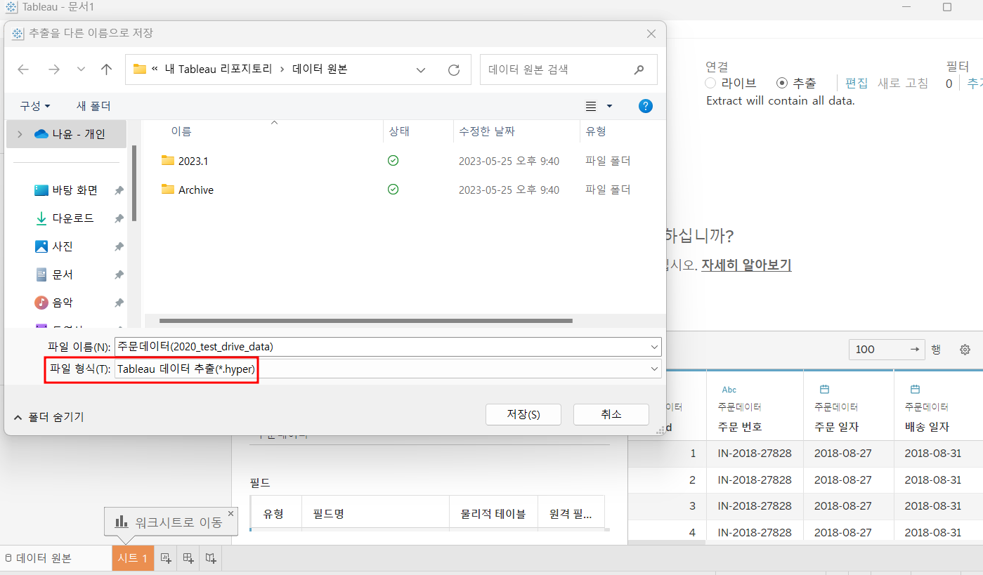
Task: Go back in the save dialog
Action: click(23, 70)
